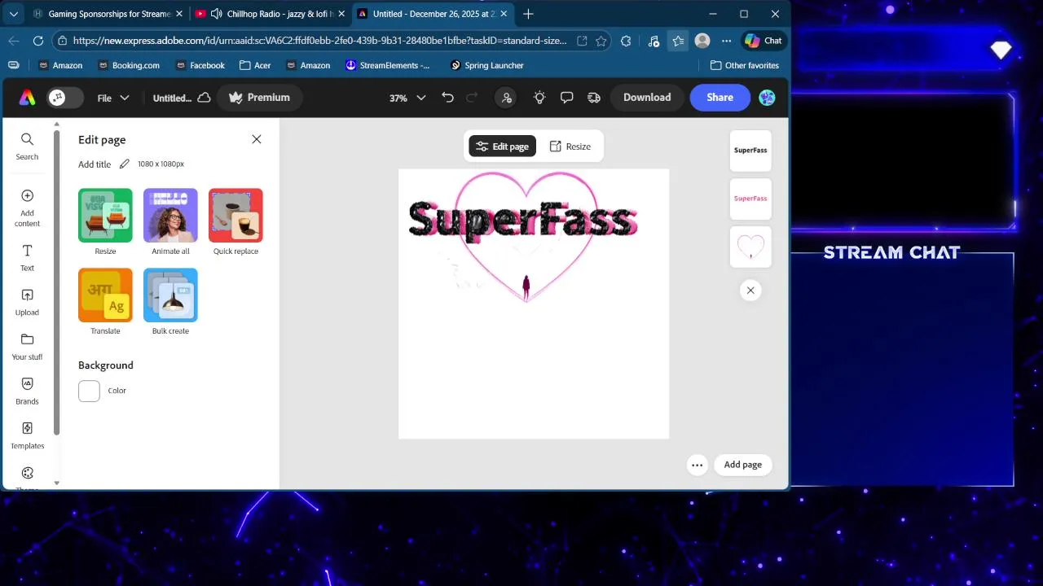The image size is (1043, 586).
Task: Open the File menu dropdown
Action: [x=113, y=98]
